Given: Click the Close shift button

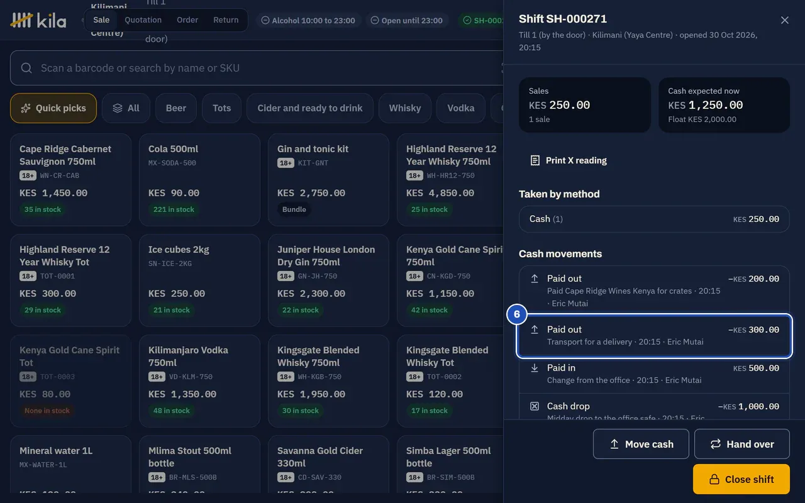Looking at the screenshot, I should point(741,479).
